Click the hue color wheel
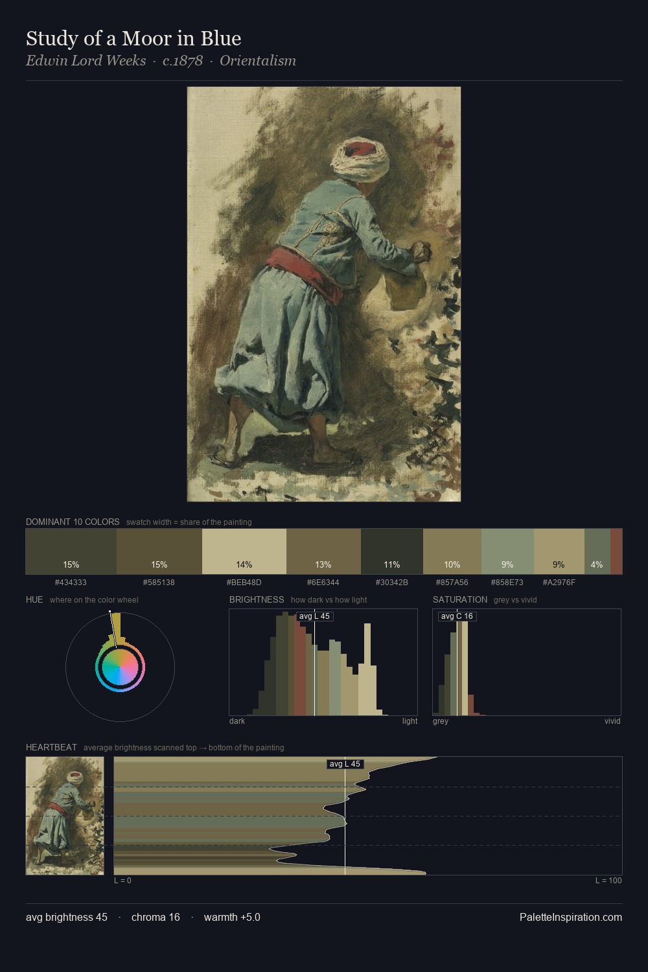Image resolution: width=648 pixels, height=972 pixels. (x=120, y=667)
